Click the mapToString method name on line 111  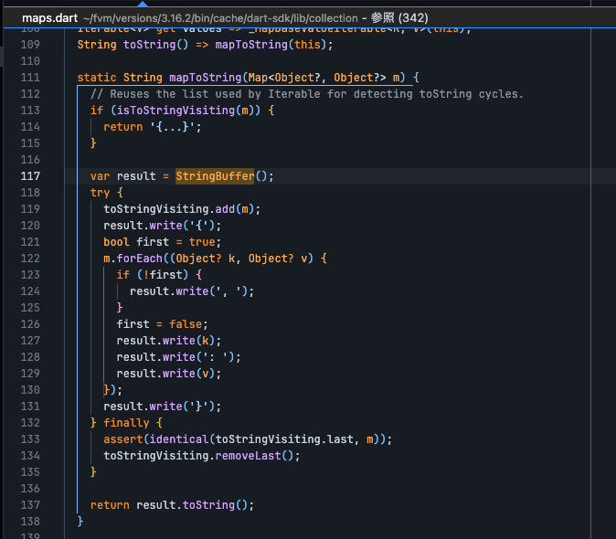pyautogui.click(x=206, y=78)
